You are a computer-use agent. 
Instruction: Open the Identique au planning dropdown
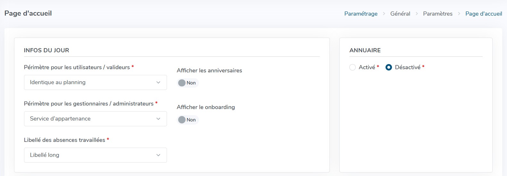point(95,82)
